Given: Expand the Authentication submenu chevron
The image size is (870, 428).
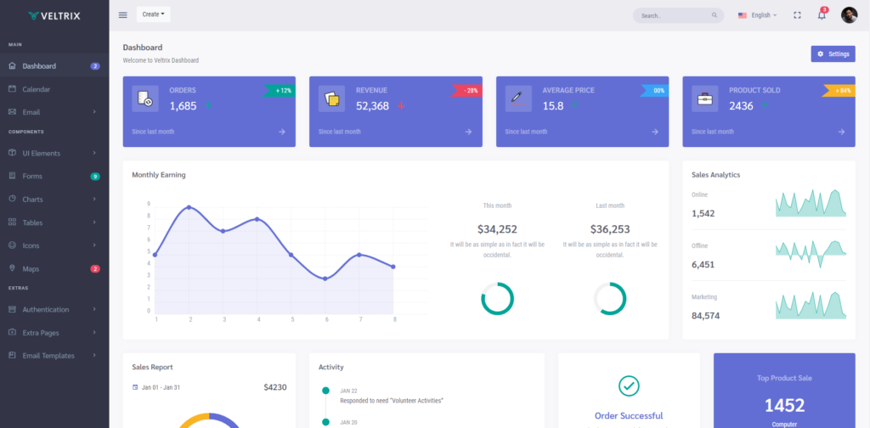Looking at the screenshot, I should [x=94, y=309].
